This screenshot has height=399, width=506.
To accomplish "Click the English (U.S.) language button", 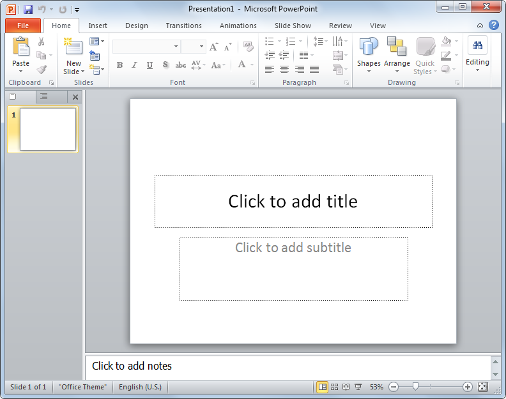I will point(140,387).
